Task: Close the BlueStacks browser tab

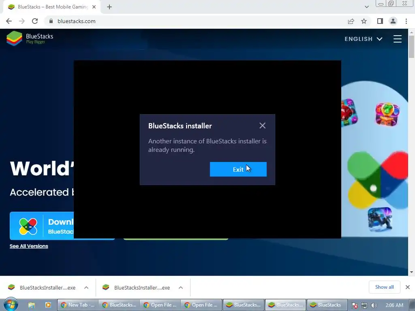Action: (94, 7)
